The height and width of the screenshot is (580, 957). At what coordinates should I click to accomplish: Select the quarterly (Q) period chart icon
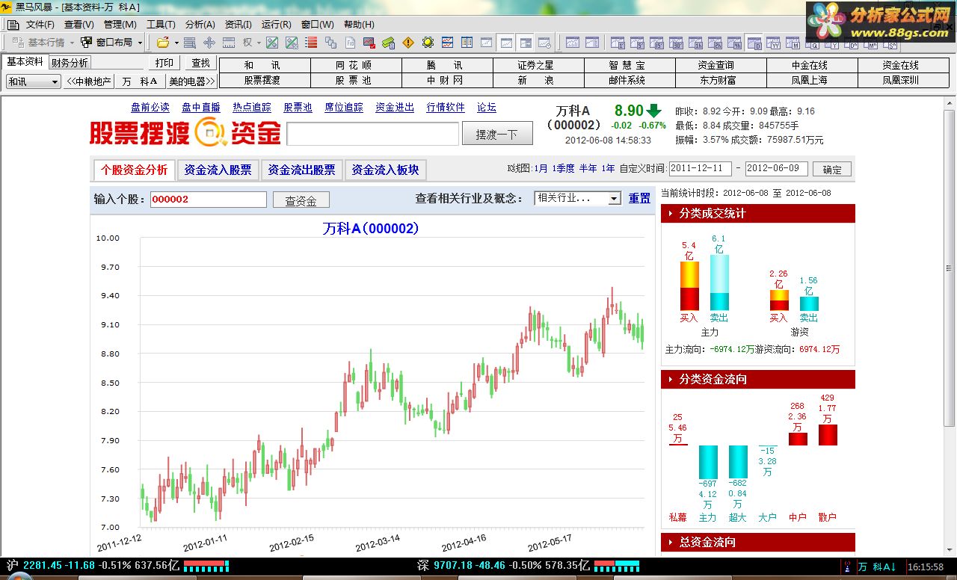click(x=812, y=43)
